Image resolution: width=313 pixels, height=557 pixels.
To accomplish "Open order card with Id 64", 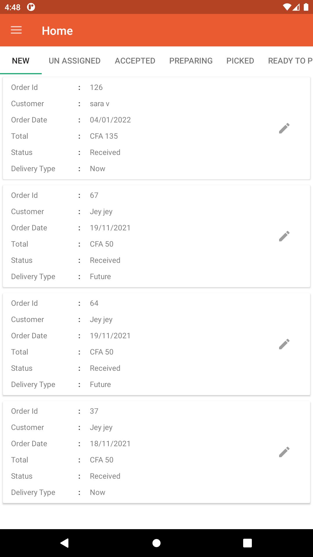I will (156, 344).
